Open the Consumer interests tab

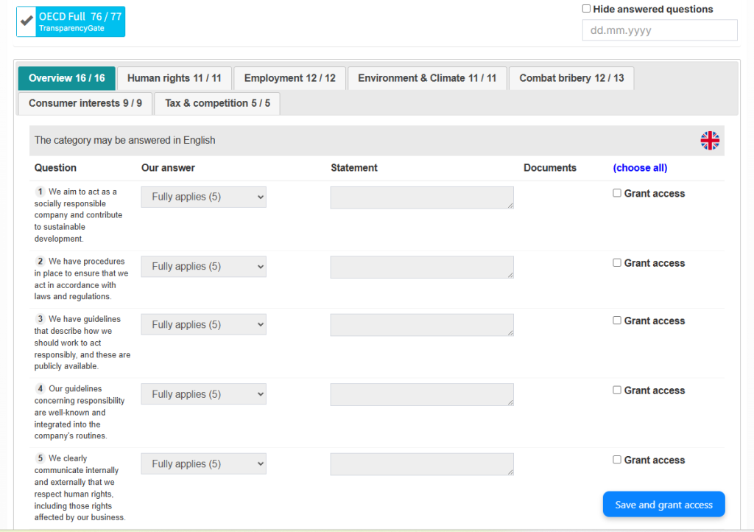tap(85, 103)
